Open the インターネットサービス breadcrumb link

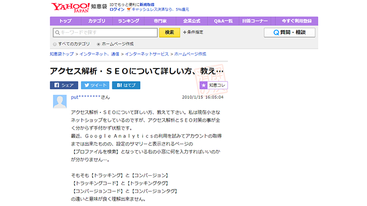pyautogui.click(x=147, y=54)
